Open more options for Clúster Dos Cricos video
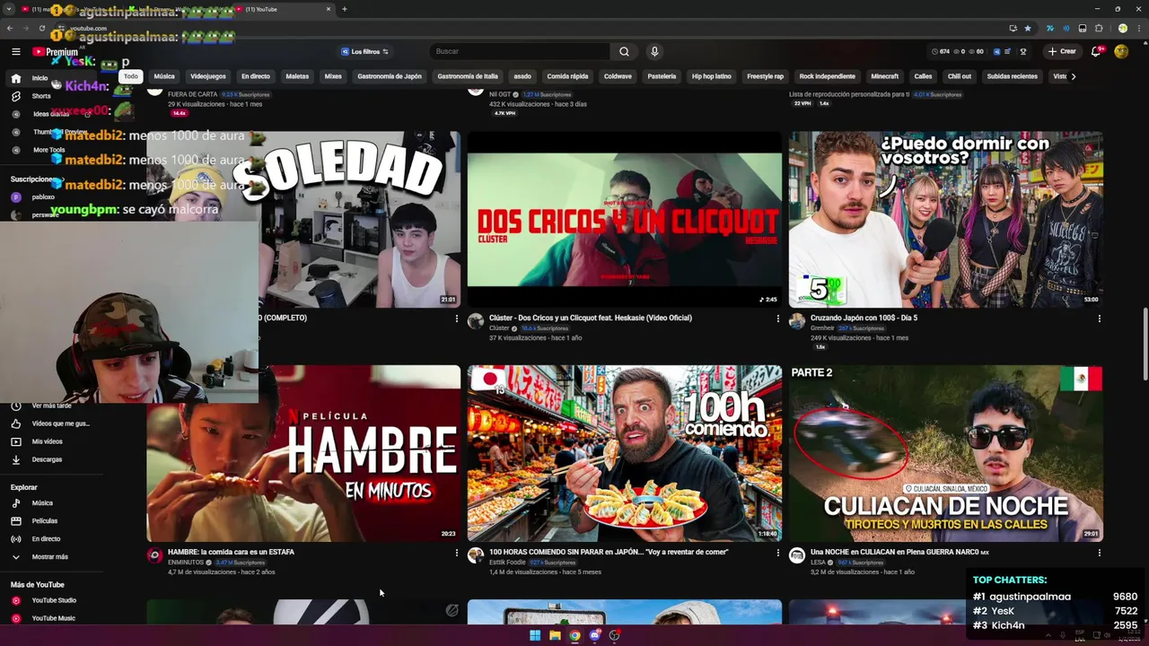 click(x=777, y=319)
